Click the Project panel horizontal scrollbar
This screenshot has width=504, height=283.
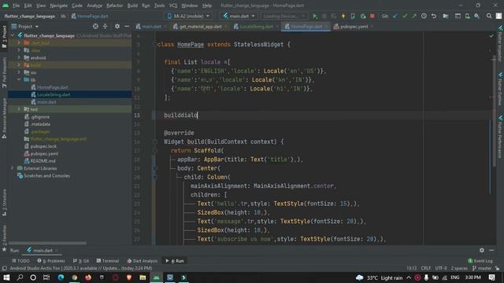[47, 243]
